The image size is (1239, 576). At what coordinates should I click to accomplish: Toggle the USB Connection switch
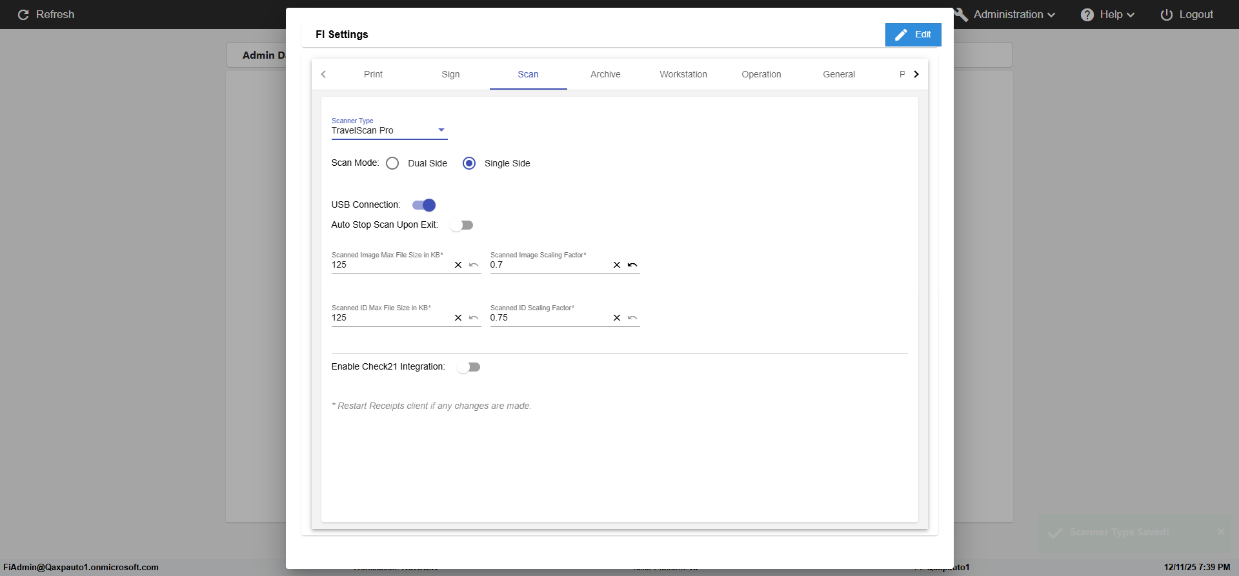[x=424, y=205]
